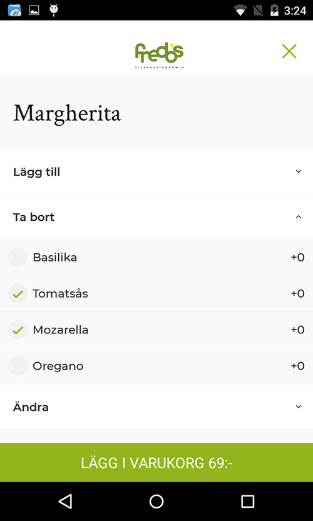Add to cart with LÄGG I VARUKORG 69:-
The height and width of the screenshot is (521, 313).
[156, 462]
